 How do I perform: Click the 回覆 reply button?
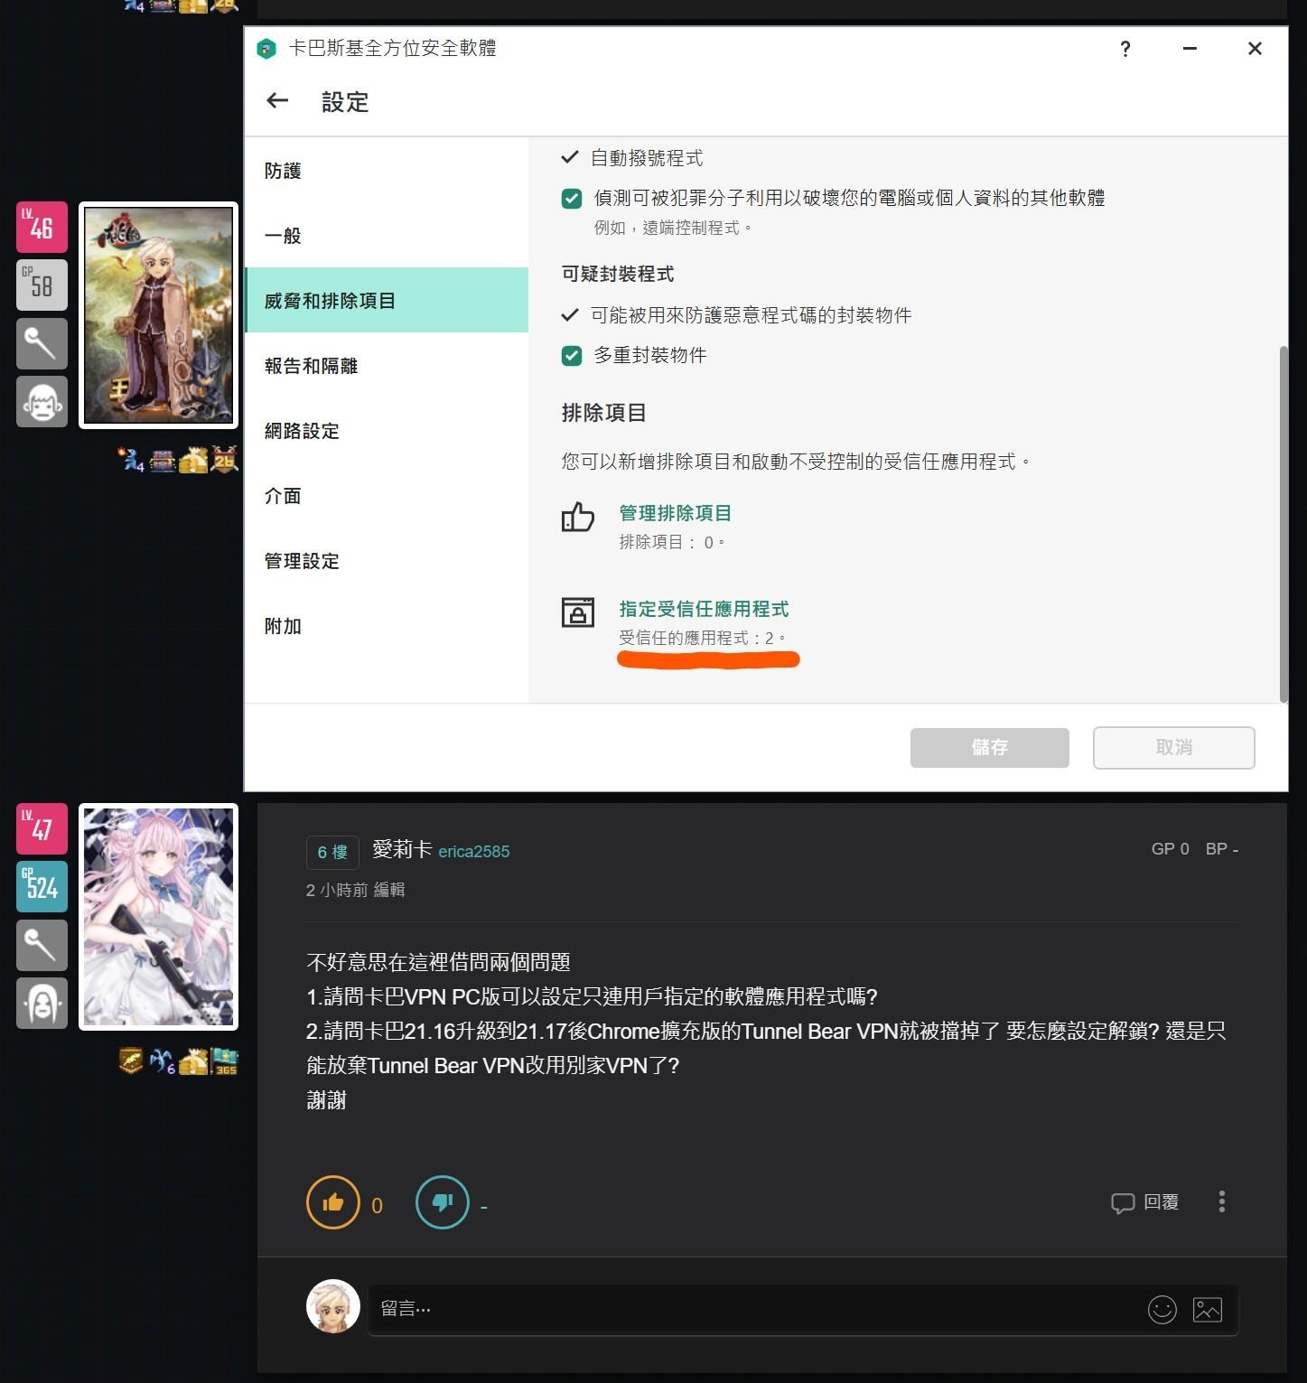[1144, 1201]
